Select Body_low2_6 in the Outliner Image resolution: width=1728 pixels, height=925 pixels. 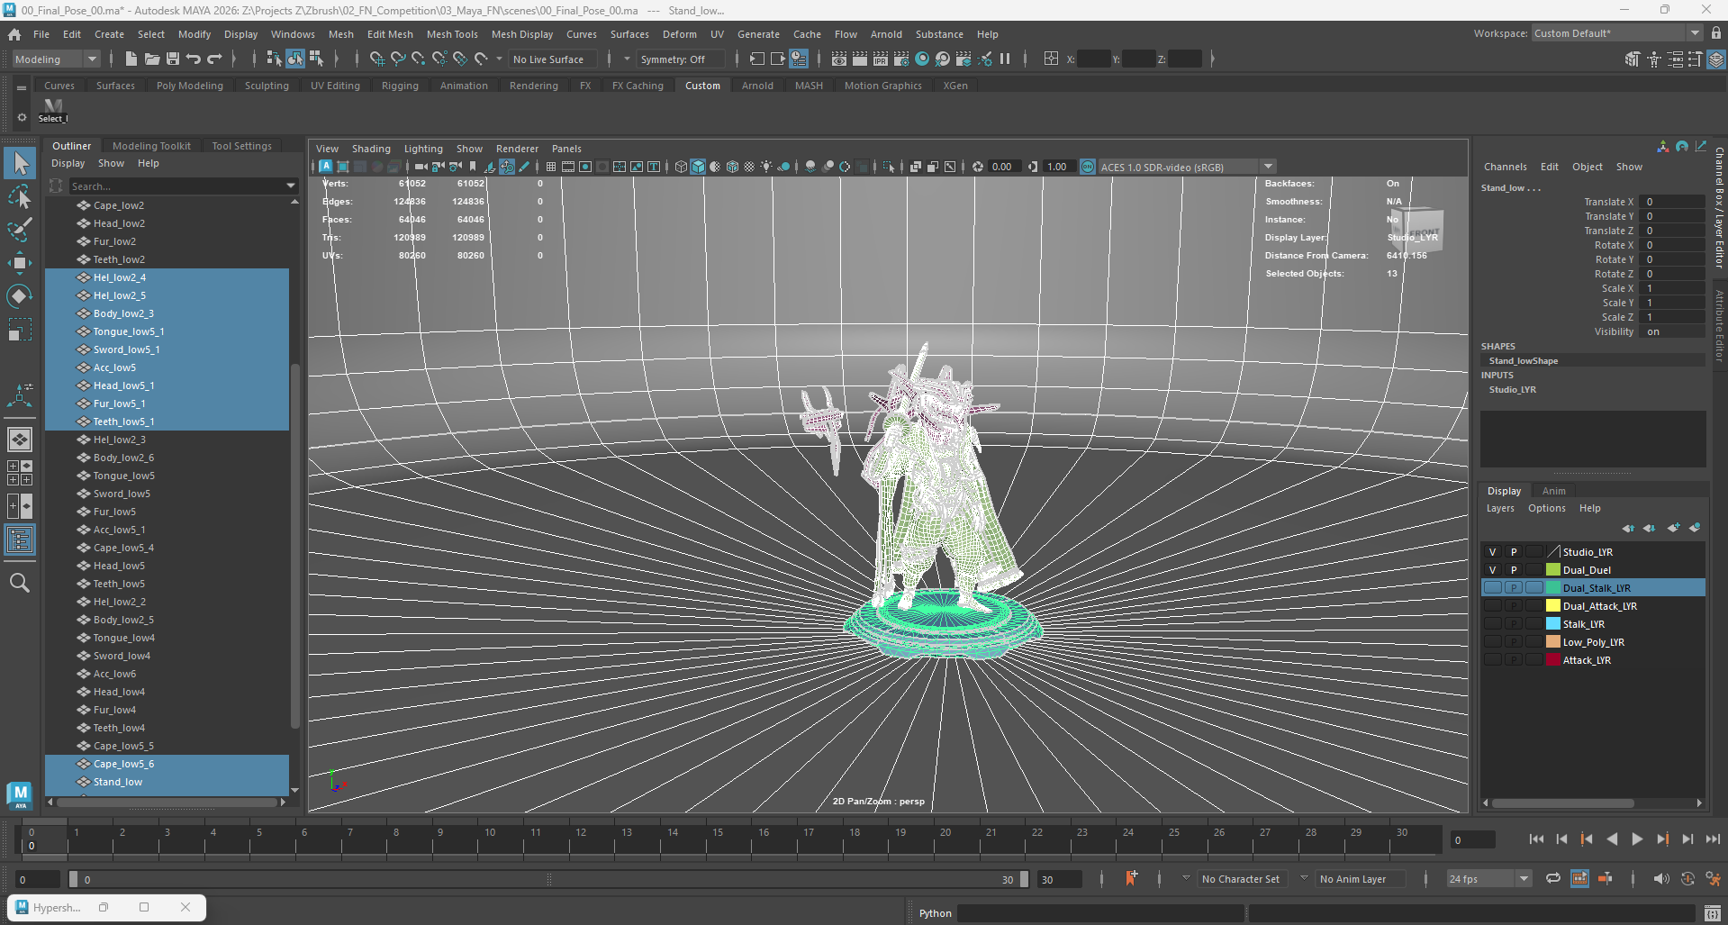123,458
